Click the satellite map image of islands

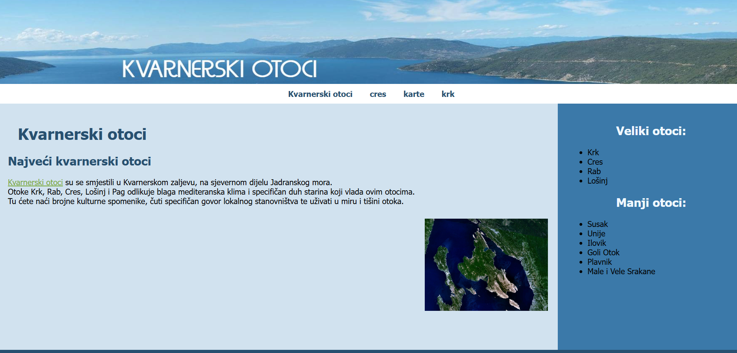click(486, 265)
